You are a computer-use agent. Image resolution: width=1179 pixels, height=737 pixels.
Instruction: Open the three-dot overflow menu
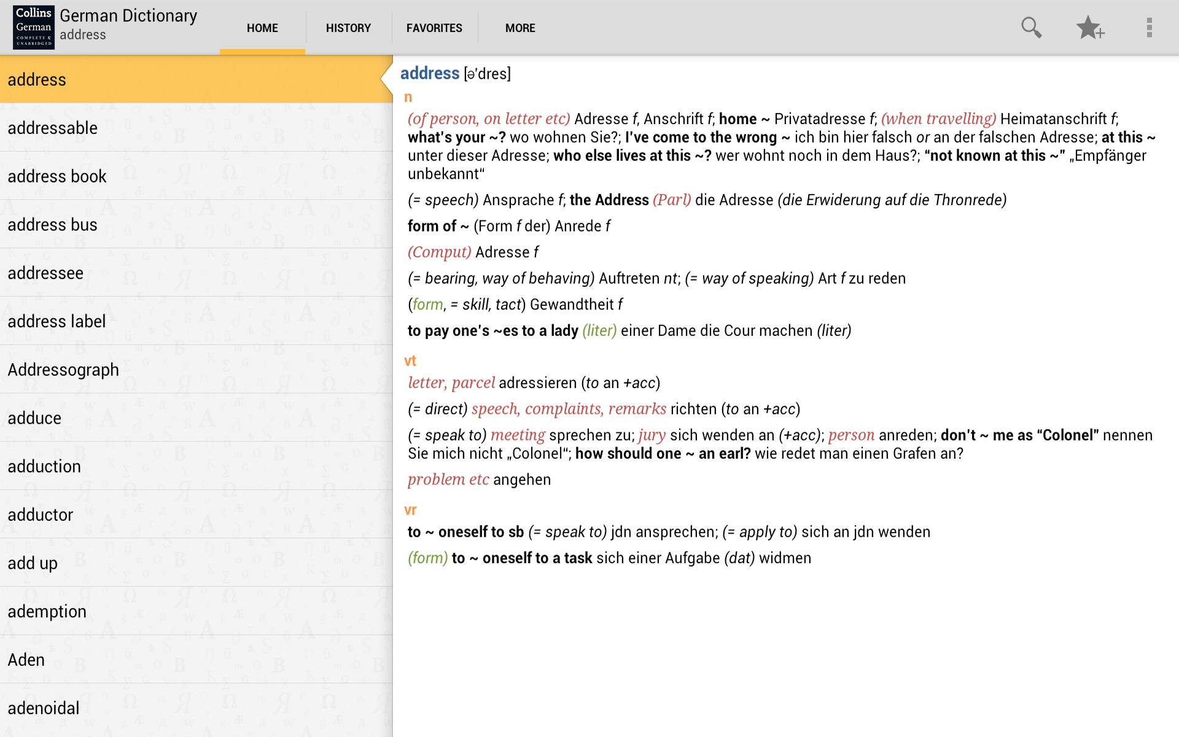point(1149,28)
